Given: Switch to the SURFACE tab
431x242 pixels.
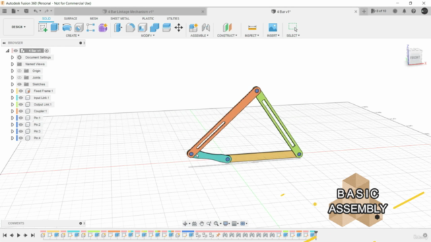Looking at the screenshot, I should click(70, 18).
